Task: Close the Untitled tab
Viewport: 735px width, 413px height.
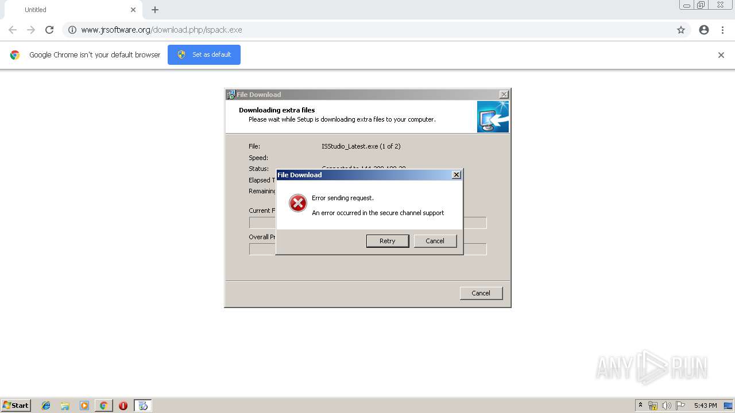Action: tap(133, 10)
